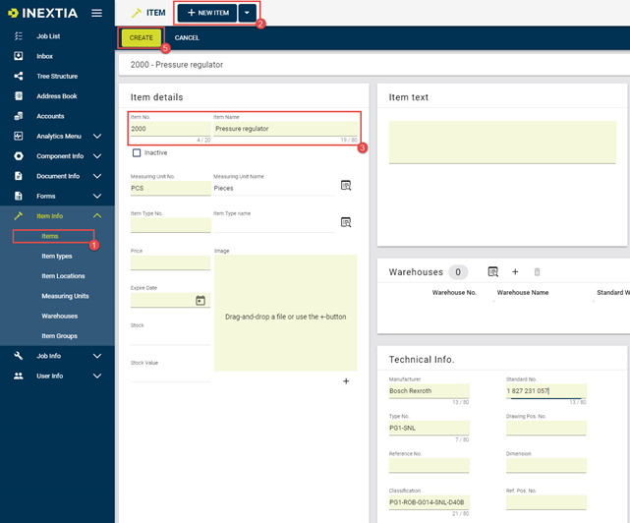This screenshot has height=523, width=630.
Task: Open the Tree Structure link
Action: (x=57, y=76)
